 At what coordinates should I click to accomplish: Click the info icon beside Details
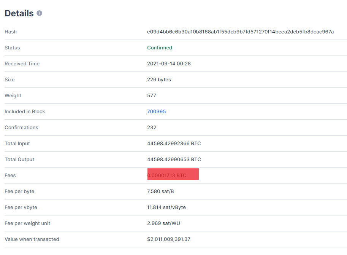[x=39, y=13]
